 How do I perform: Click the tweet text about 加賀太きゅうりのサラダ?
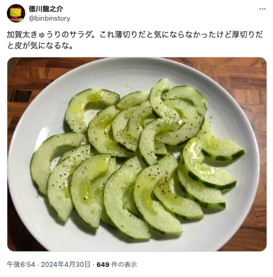(x=134, y=40)
